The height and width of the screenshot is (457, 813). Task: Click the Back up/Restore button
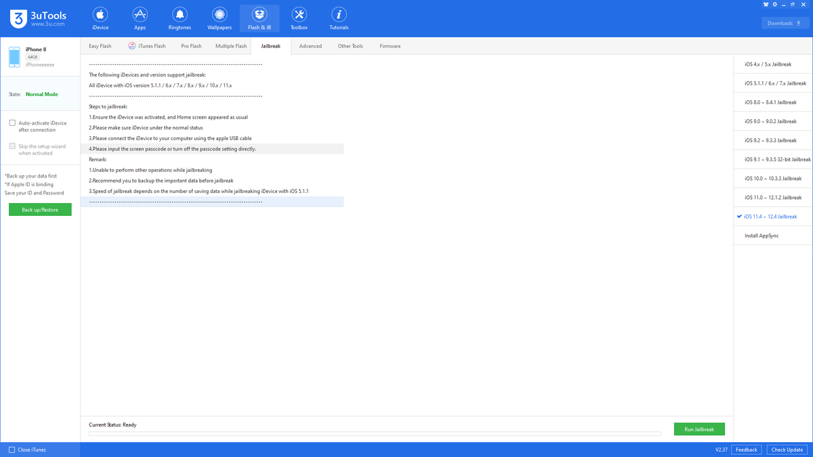(x=40, y=210)
